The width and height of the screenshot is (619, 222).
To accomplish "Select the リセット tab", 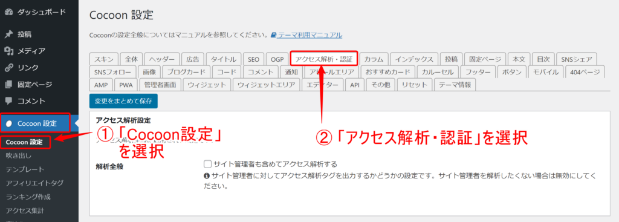I will click(x=415, y=85).
